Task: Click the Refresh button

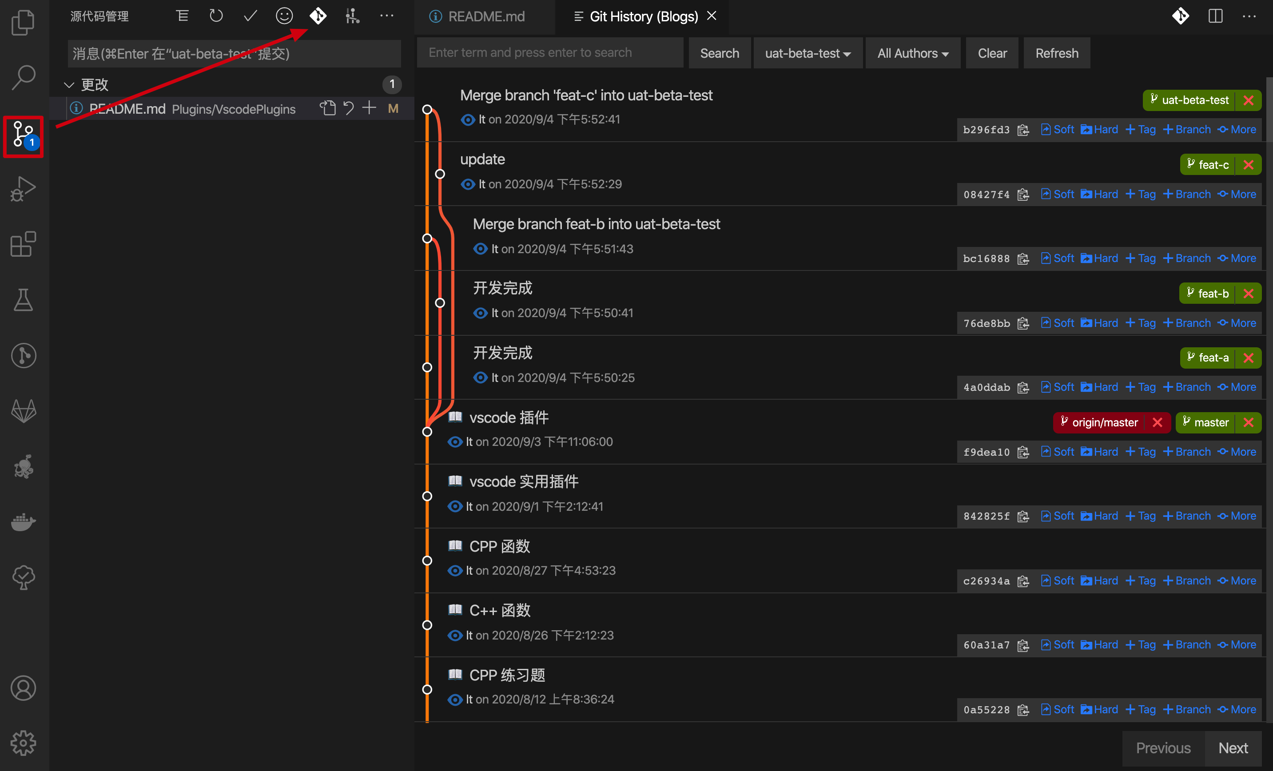Action: [1057, 53]
